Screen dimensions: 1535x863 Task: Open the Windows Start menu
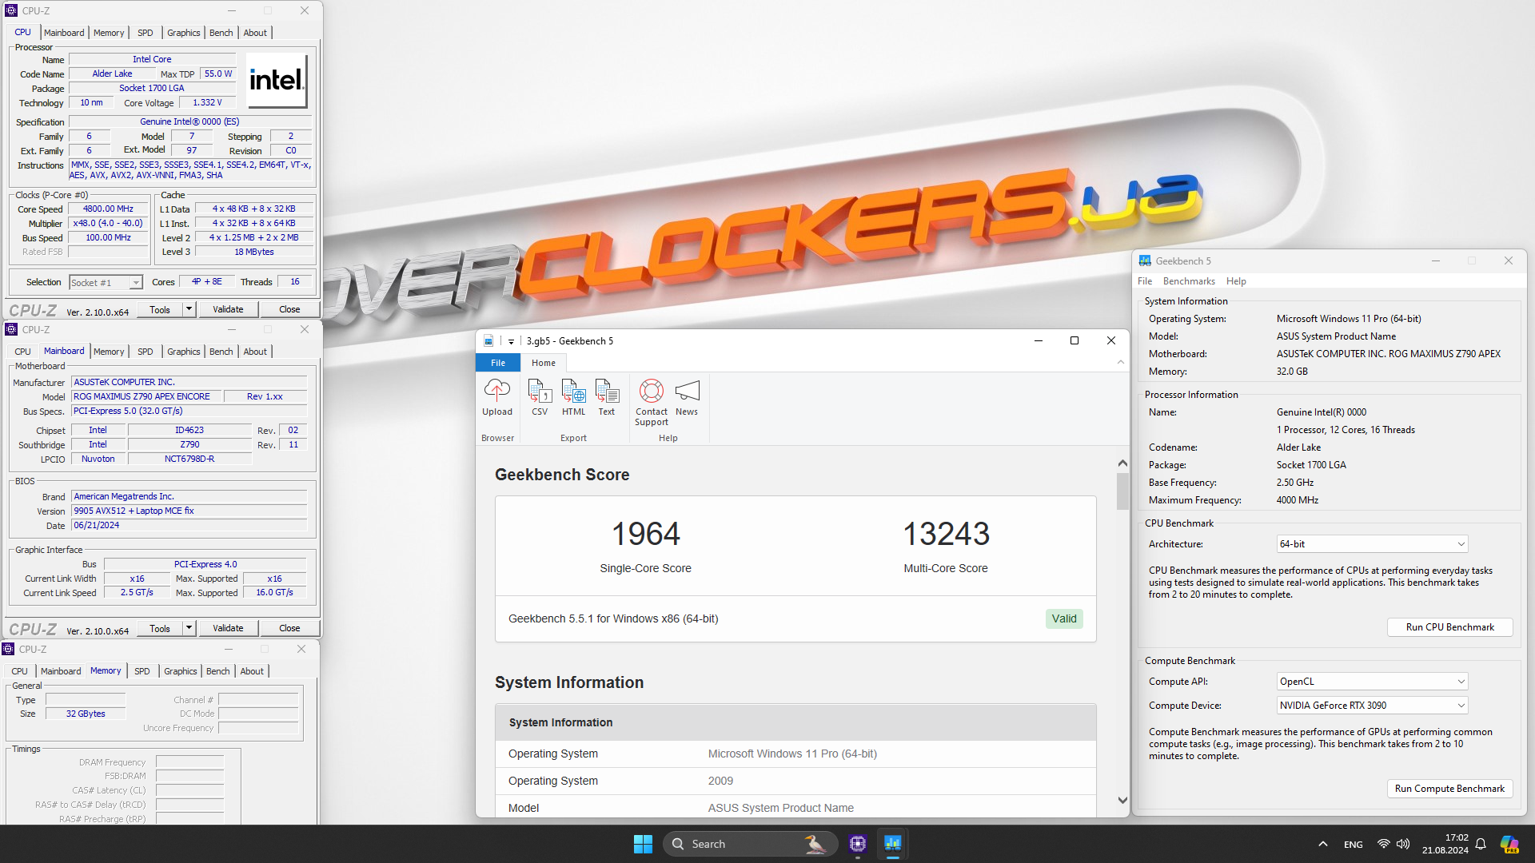[x=643, y=844]
